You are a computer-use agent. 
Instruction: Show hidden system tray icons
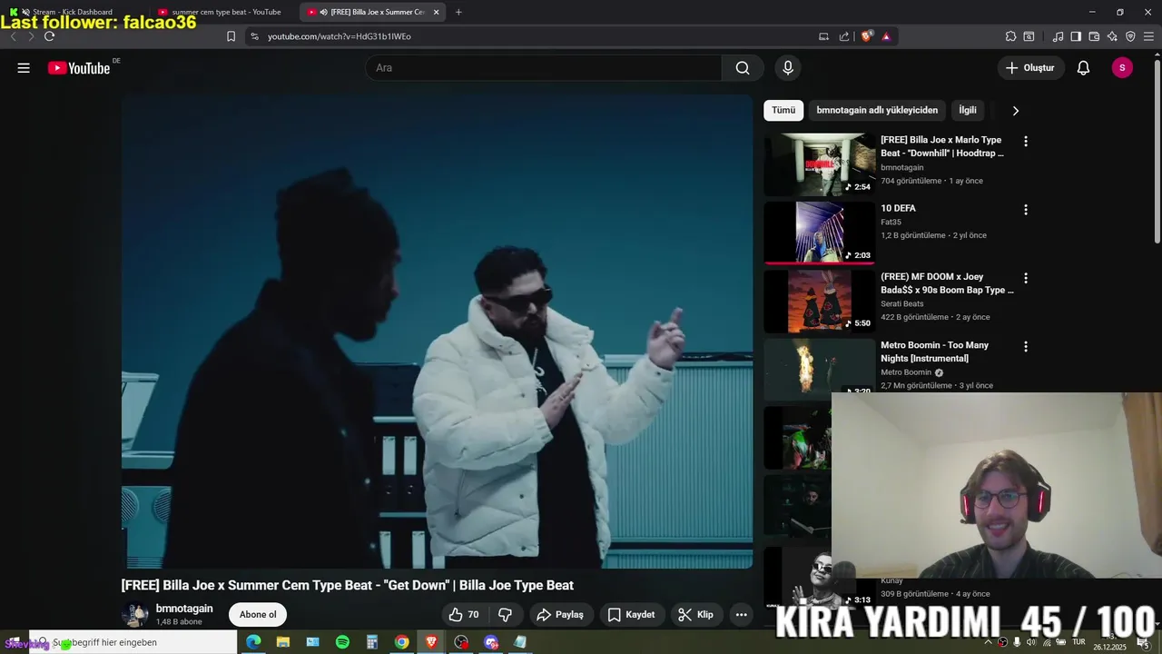(x=988, y=642)
